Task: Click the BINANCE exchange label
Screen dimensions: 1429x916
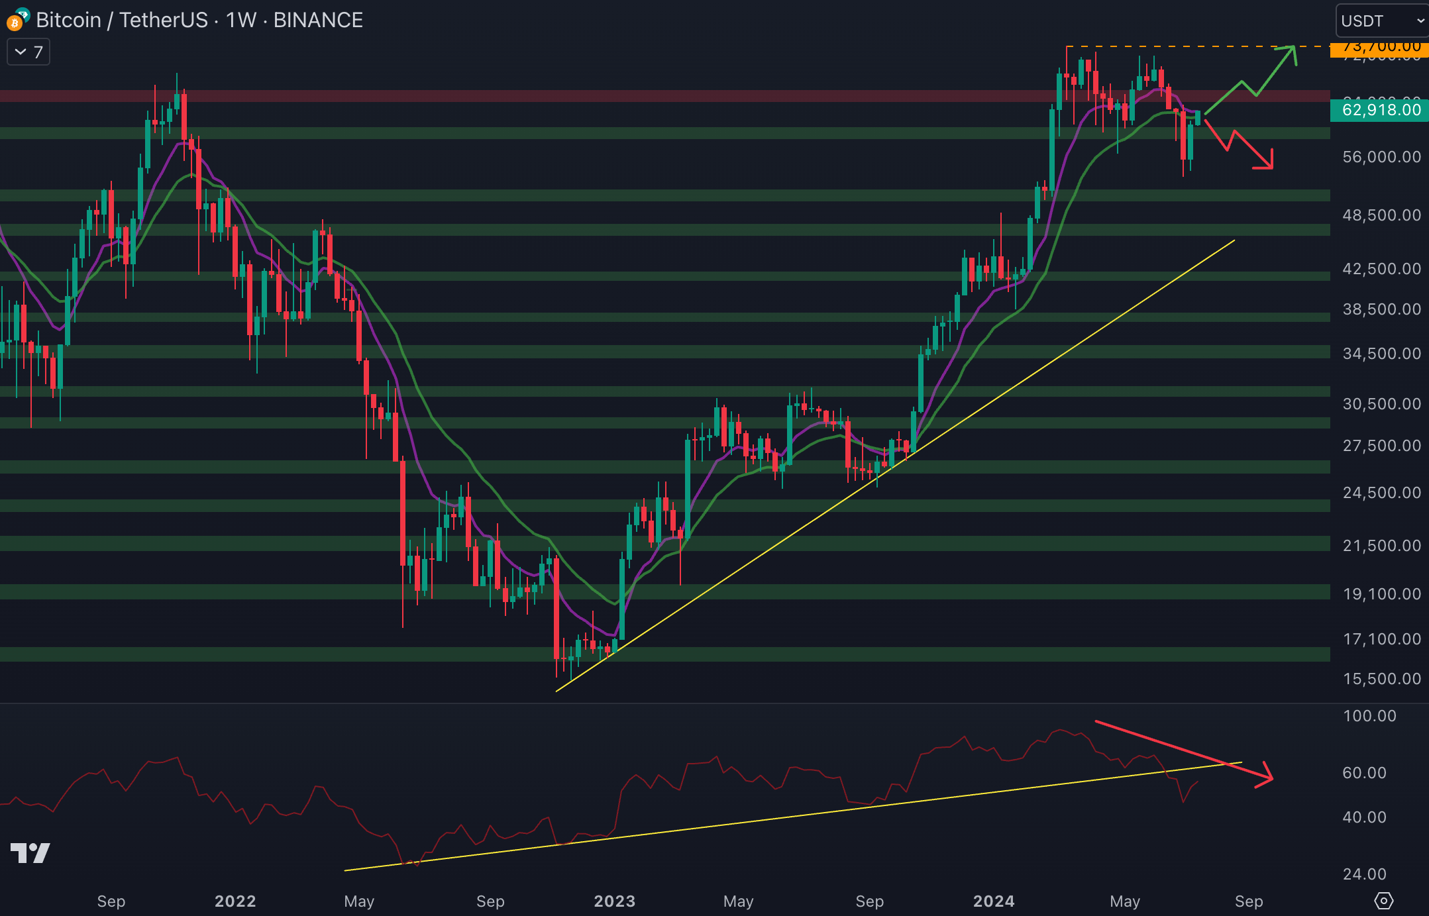Action: pyautogui.click(x=318, y=21)
